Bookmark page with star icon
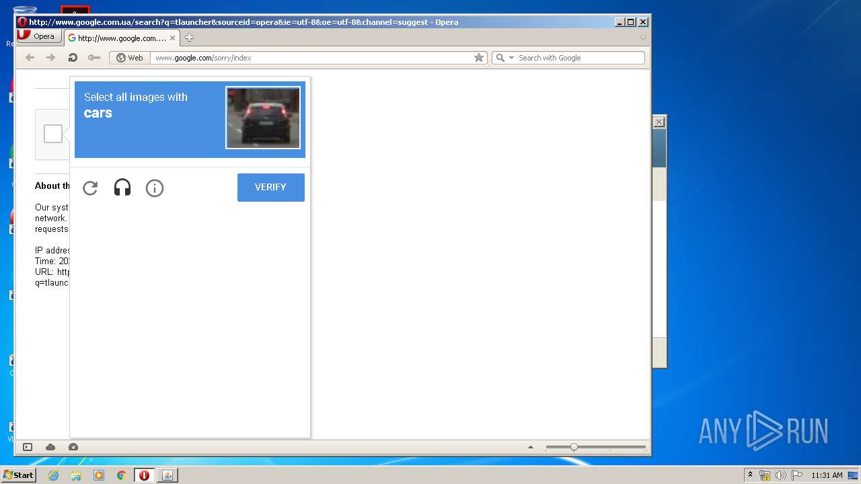Image resolution: width=861 pixels, height=484 pixels. pyautogui.click(x=479, y=58)
